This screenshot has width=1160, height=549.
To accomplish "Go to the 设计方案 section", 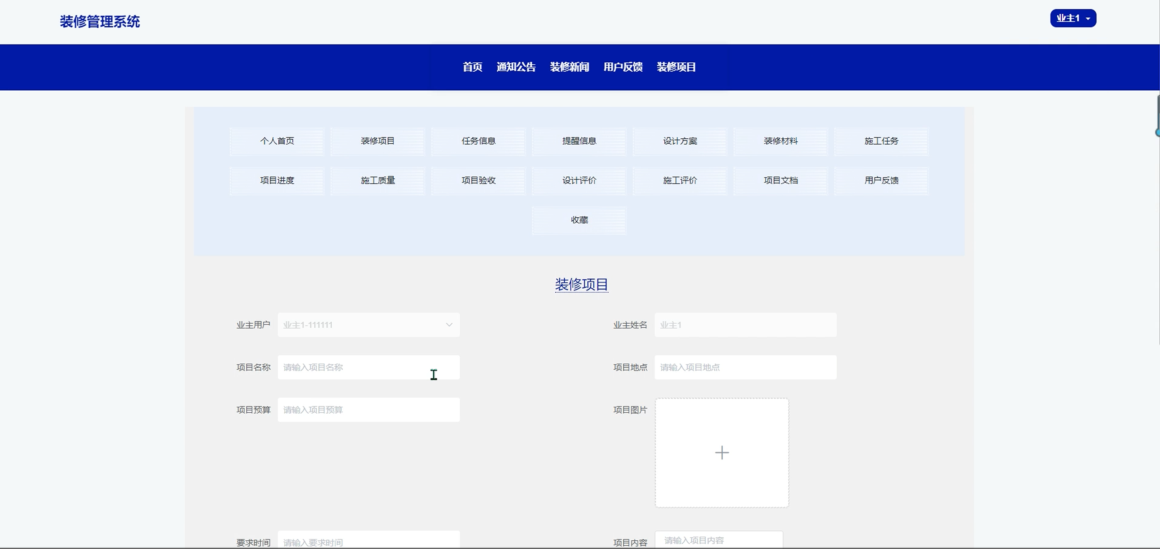I will [x=680, y=141].
